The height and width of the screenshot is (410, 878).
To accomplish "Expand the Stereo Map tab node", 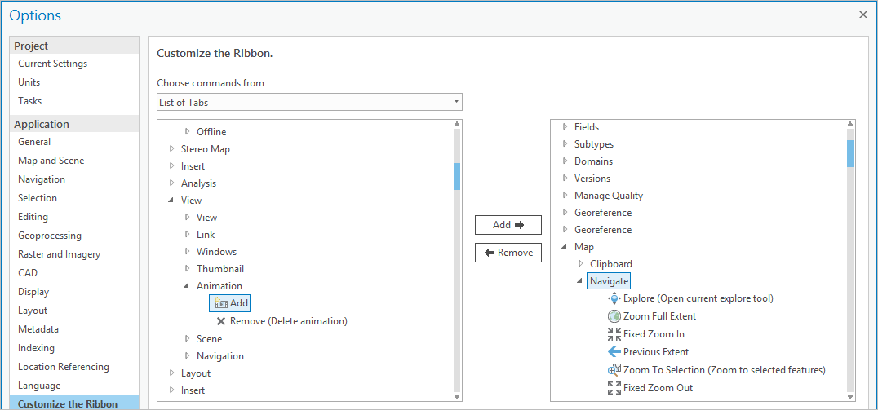I will coord(172,149).
